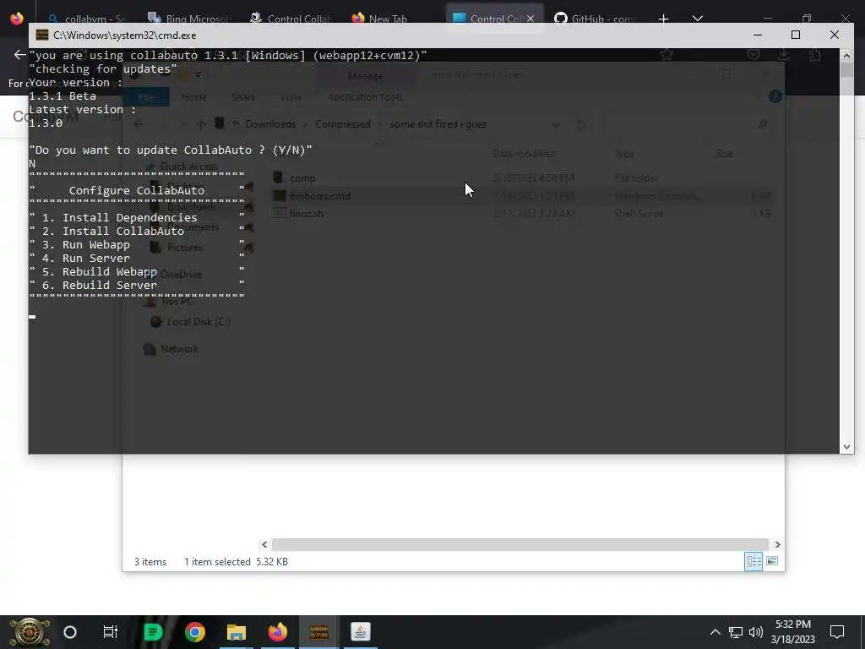
Task: Open the Share ribbon tab in File Explorer
Action: point(243,97)
